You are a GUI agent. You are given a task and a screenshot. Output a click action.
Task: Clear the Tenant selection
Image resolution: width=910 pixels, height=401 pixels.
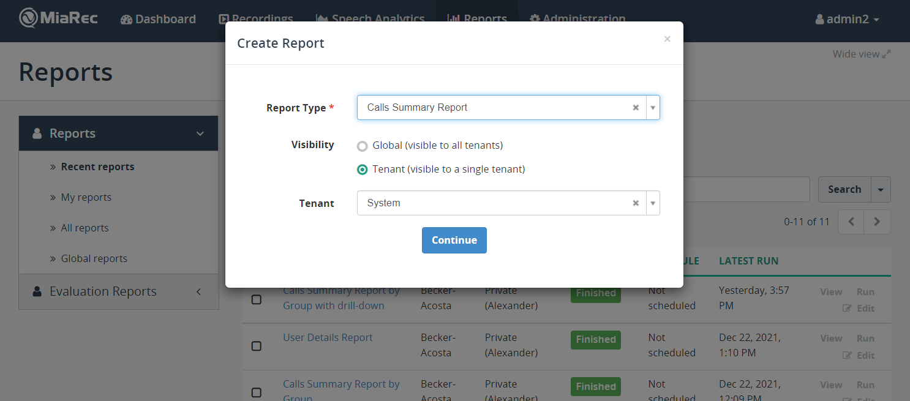coord(636,203)
